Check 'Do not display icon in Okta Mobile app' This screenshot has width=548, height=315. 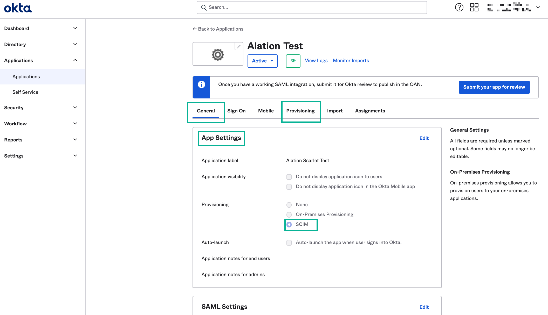click(289, 187)
